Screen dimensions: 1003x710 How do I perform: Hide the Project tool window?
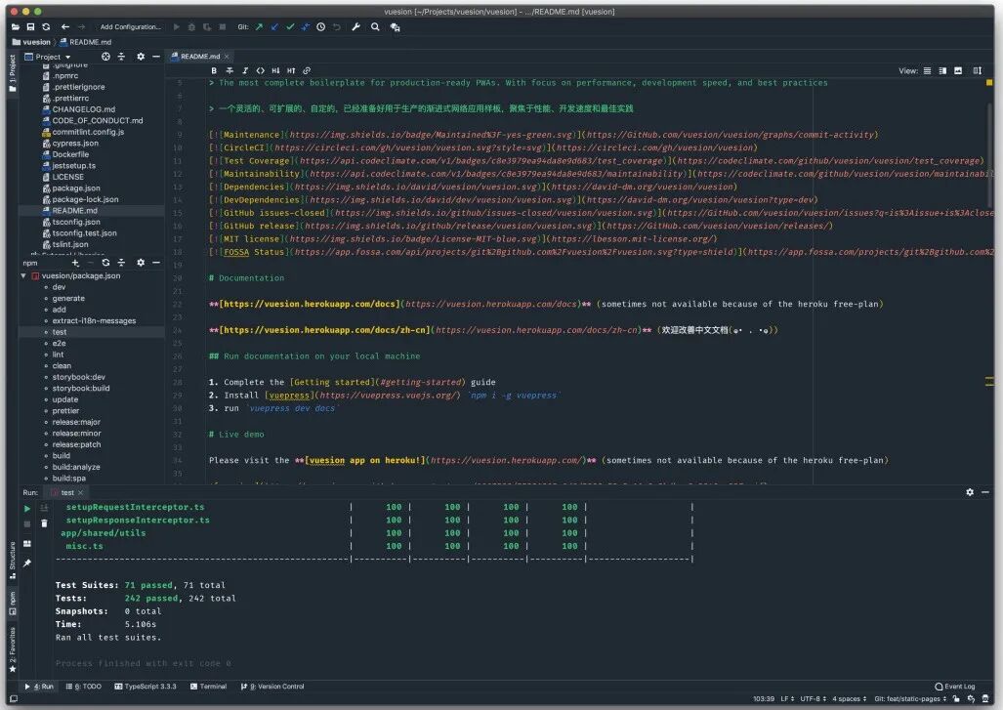pyautogui.click(x=156, y=57)
